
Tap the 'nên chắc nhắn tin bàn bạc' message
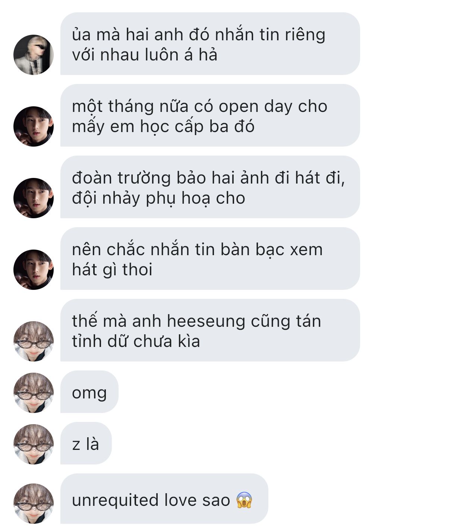click(x=210, y=259)
